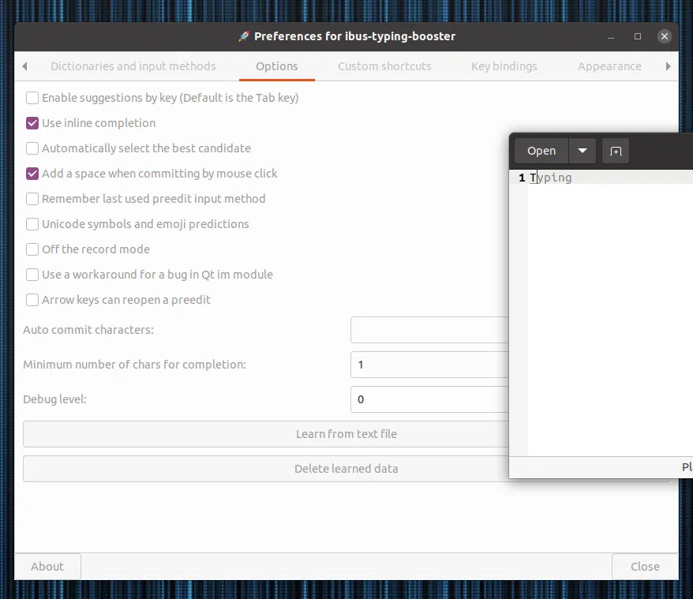
Task: Click the Learn from text file button
Action: click(266, 434)
